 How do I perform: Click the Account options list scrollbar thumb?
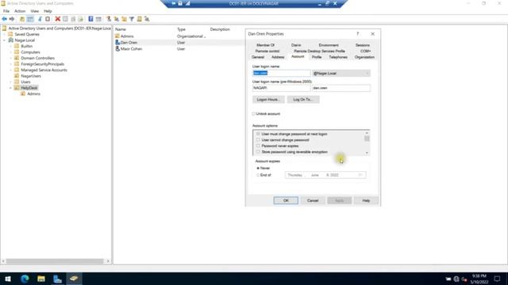tap(367, 139)
